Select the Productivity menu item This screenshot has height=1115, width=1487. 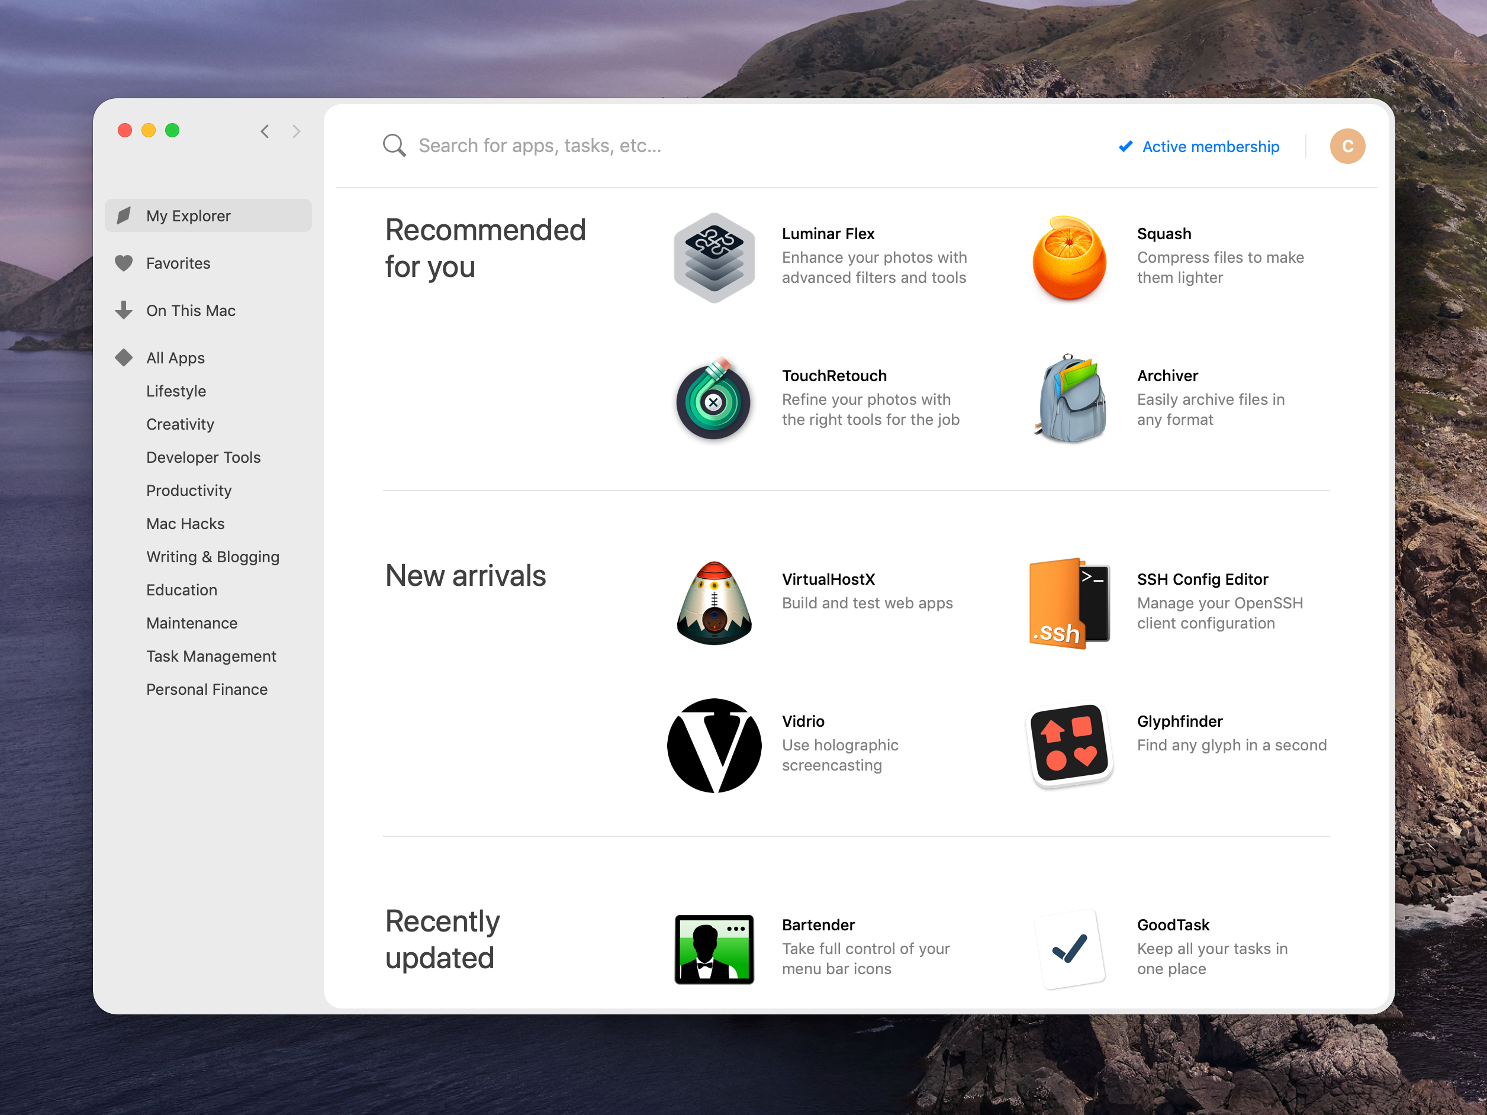(187, 489)
